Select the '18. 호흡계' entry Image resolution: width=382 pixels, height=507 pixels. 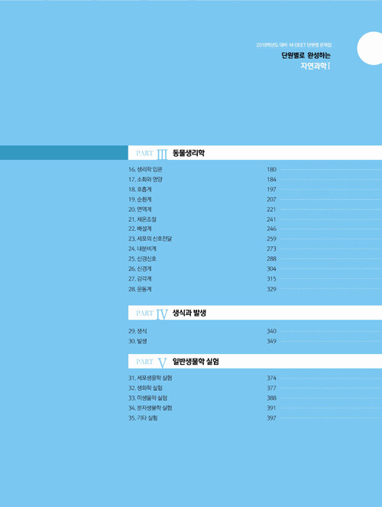click(x=140, y=190)
